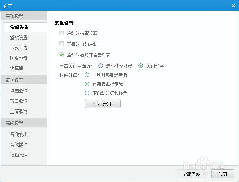Enable 启动时检查关联 checkbox
This screenshot has width=239, height=182.
coord(62,33)
